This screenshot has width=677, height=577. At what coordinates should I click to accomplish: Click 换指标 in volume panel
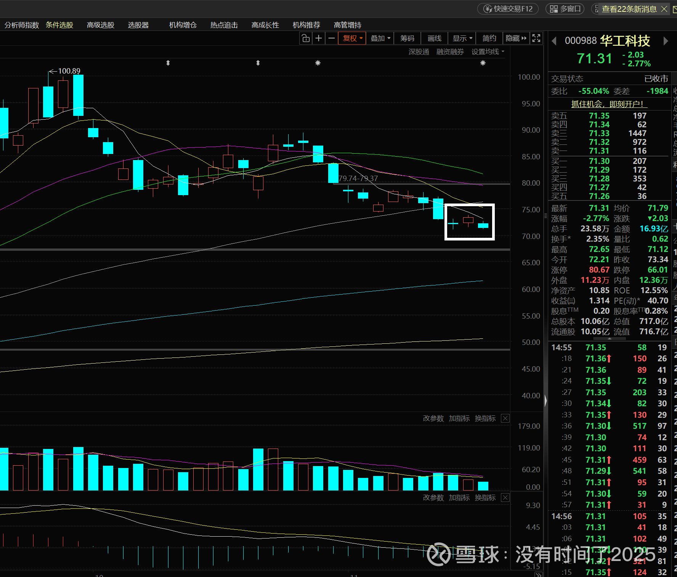coord(485,418)
